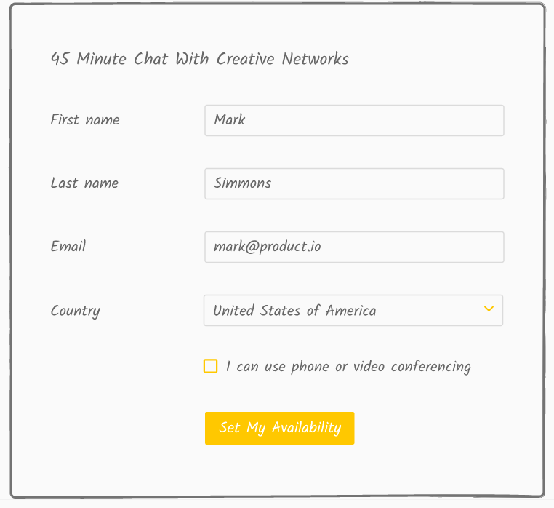Click the 'Email' label
Screen dimensions: 554x508
68,247
